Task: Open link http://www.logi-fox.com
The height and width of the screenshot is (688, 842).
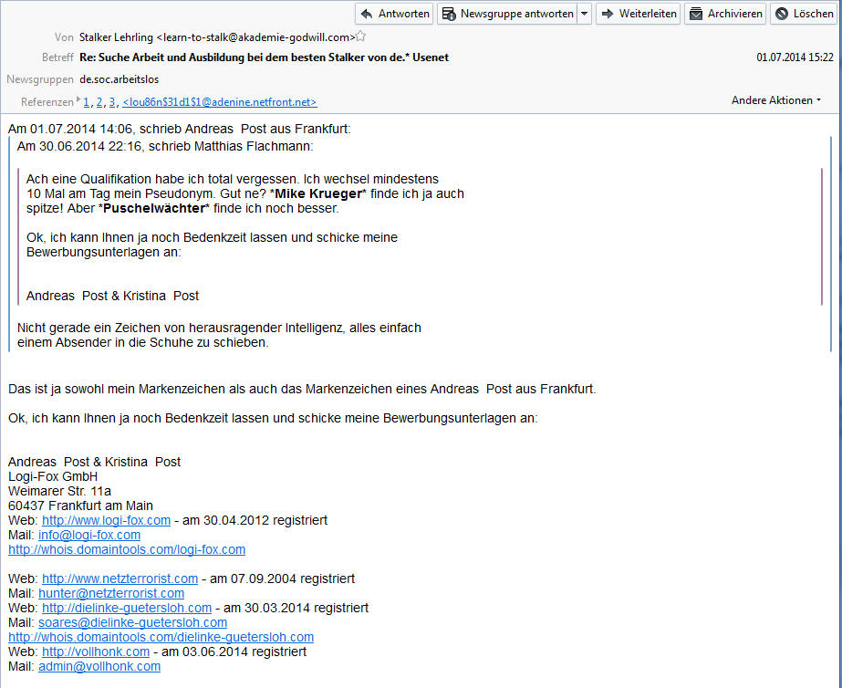Action: tap(107, 520)
